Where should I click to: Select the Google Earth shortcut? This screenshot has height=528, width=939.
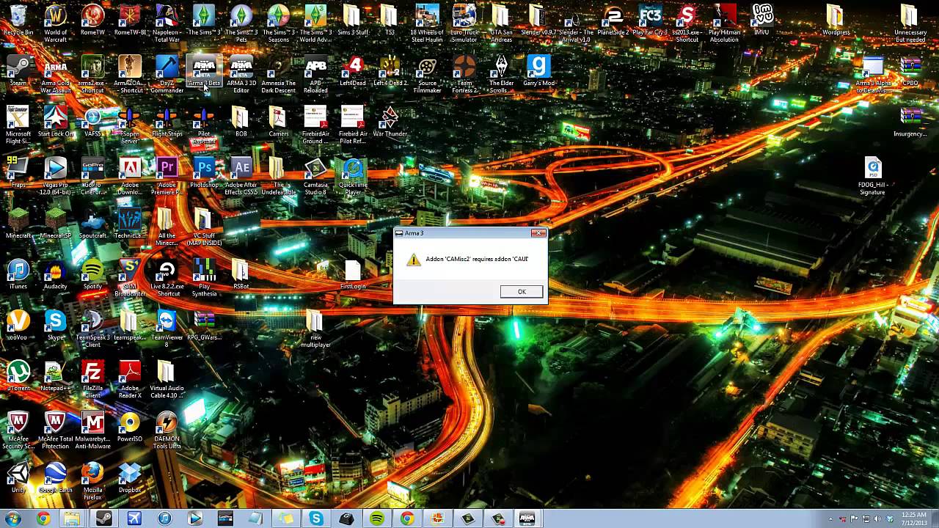(56, 477)
